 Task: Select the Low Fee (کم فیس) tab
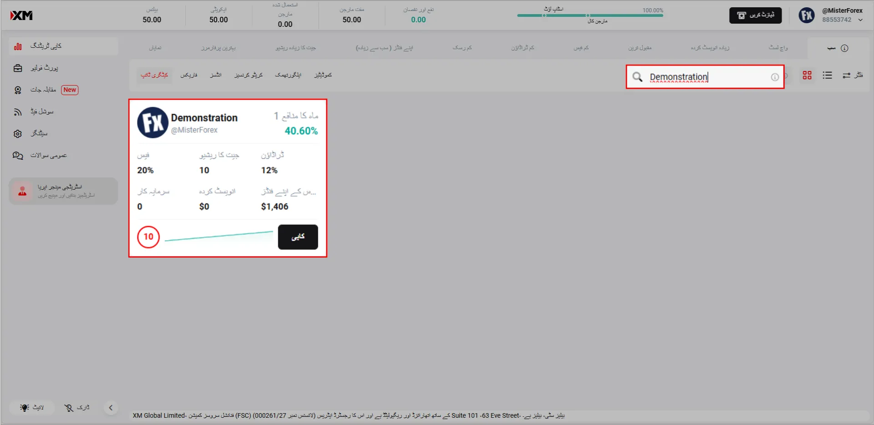click(581, 48)
